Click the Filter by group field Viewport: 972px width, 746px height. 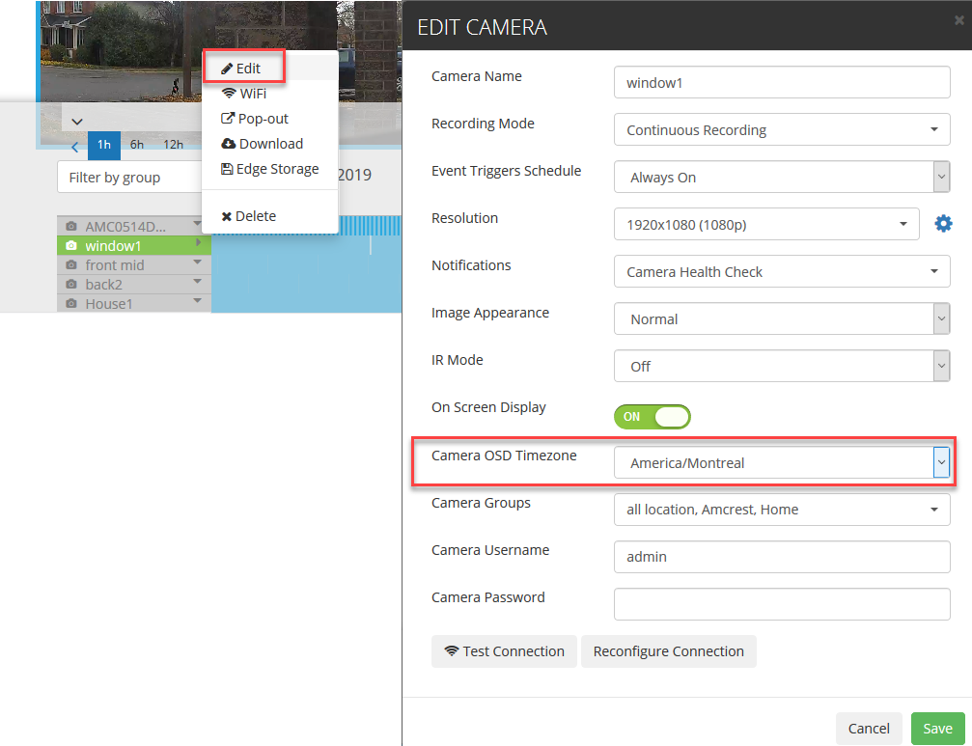(x=129, y=178)
